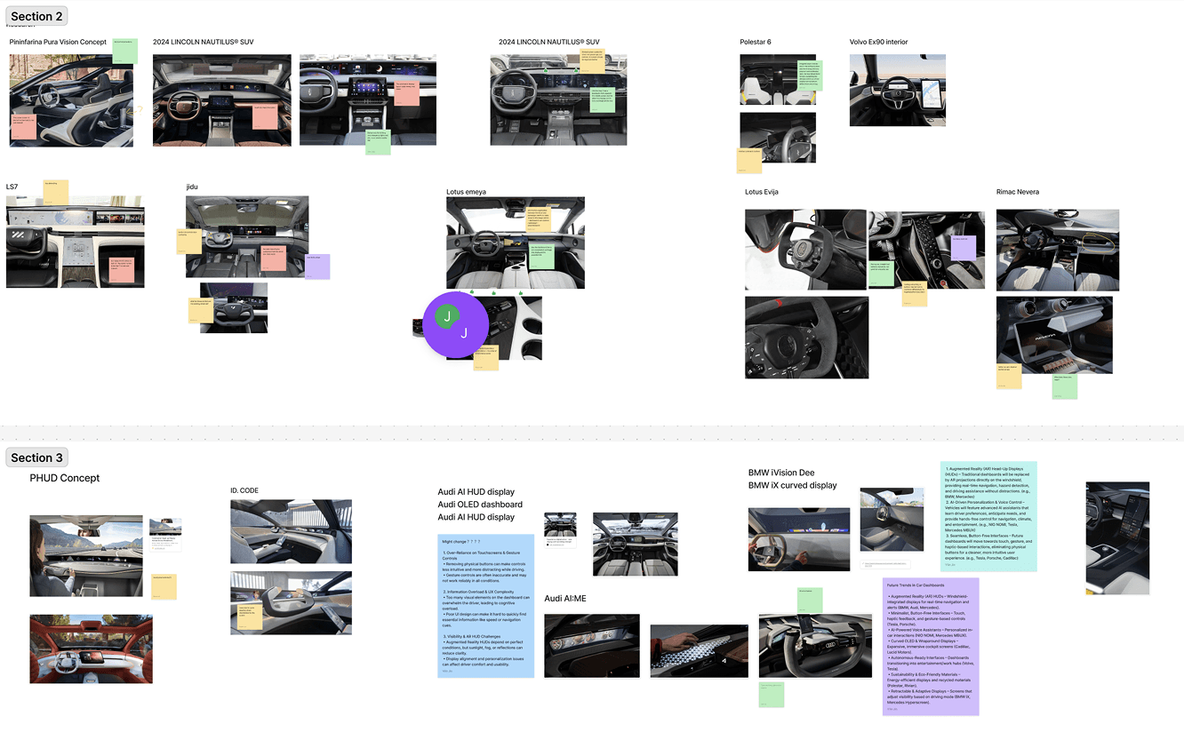Select the LS7 title text

point(12,187)
